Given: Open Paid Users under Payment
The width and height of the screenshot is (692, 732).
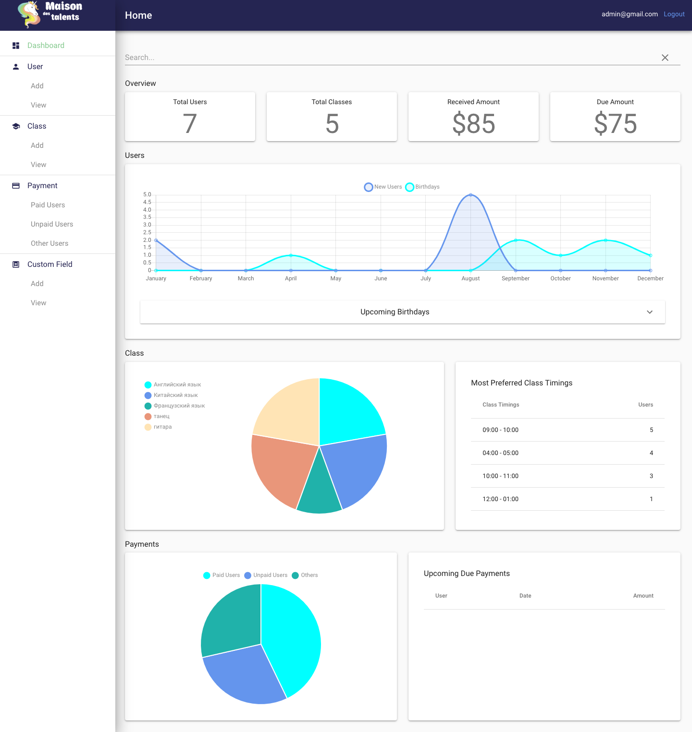Looking at the screenshot, I should 48,205.
